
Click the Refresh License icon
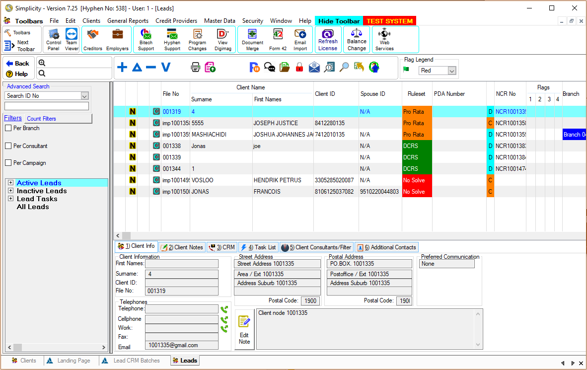pos(328,39)
